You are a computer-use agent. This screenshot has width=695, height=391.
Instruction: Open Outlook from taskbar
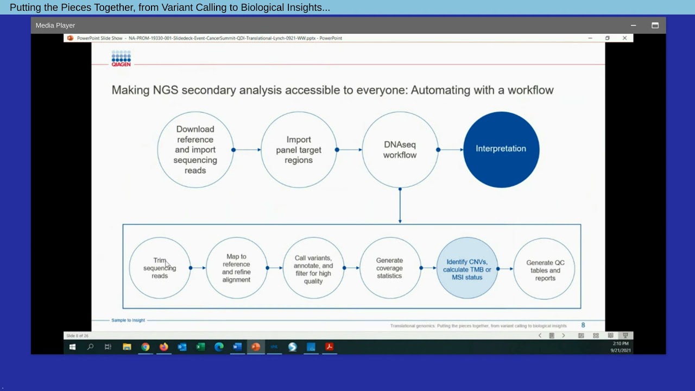click(x=182, y=347)
